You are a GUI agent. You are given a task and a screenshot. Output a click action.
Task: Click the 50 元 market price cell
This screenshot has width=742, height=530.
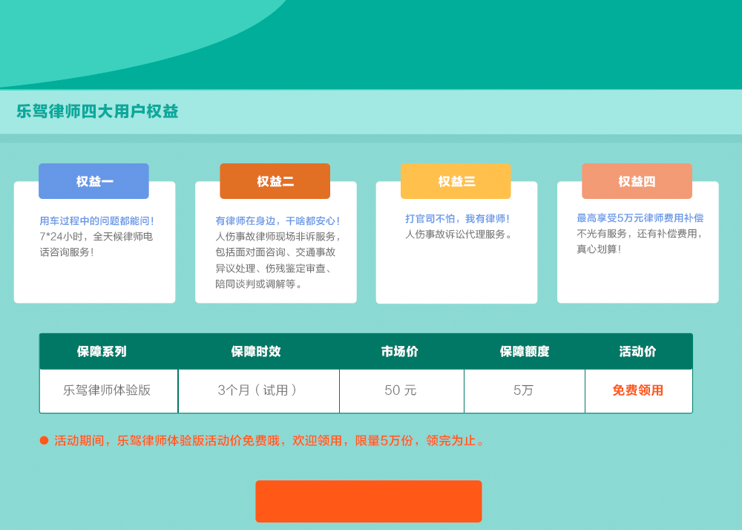[x=401, y=390]
